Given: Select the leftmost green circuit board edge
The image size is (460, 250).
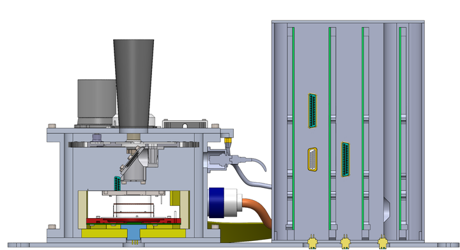Looking at the screenshot, I should (293, 129).
